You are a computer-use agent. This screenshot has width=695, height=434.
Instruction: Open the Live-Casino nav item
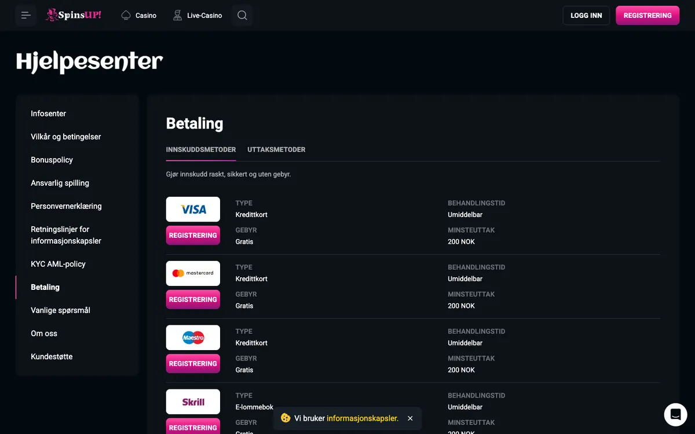[x=197, y=16]
